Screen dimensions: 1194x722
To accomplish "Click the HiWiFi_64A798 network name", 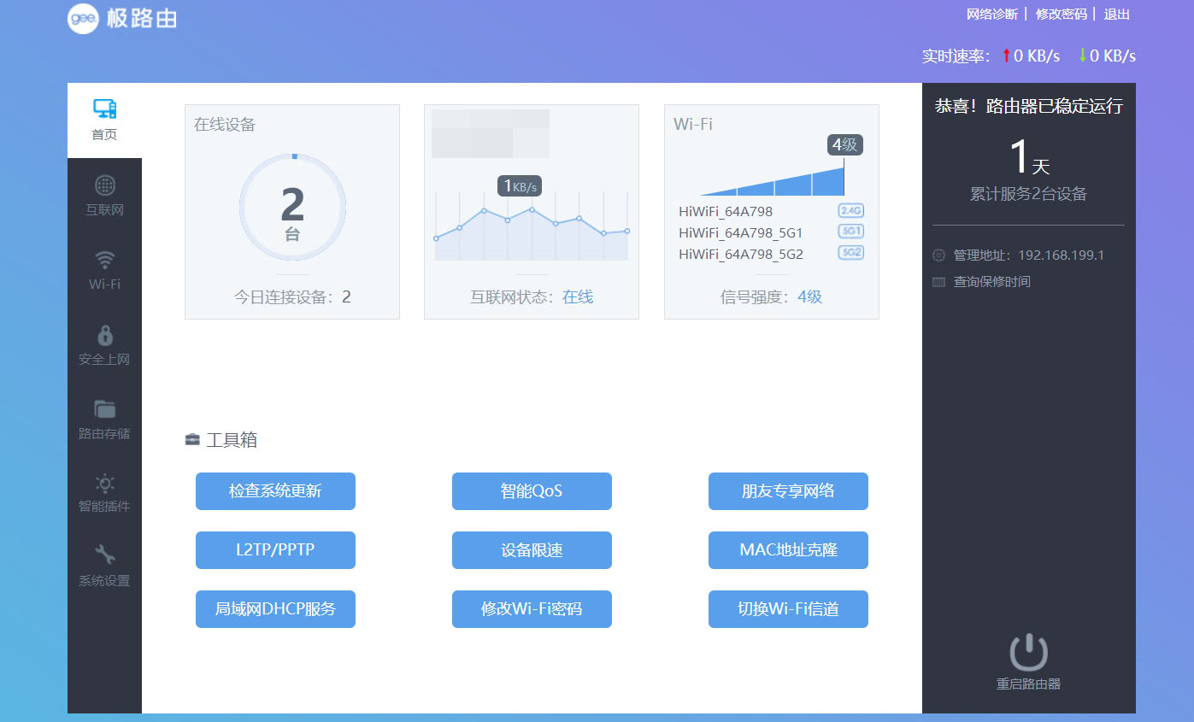I will pyautogui.click(x=726, y=212).
